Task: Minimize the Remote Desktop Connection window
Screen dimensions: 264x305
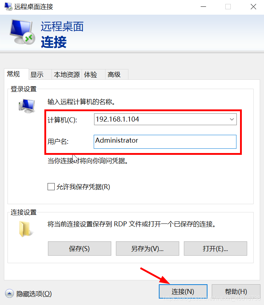Action: (x=203, y=7)
